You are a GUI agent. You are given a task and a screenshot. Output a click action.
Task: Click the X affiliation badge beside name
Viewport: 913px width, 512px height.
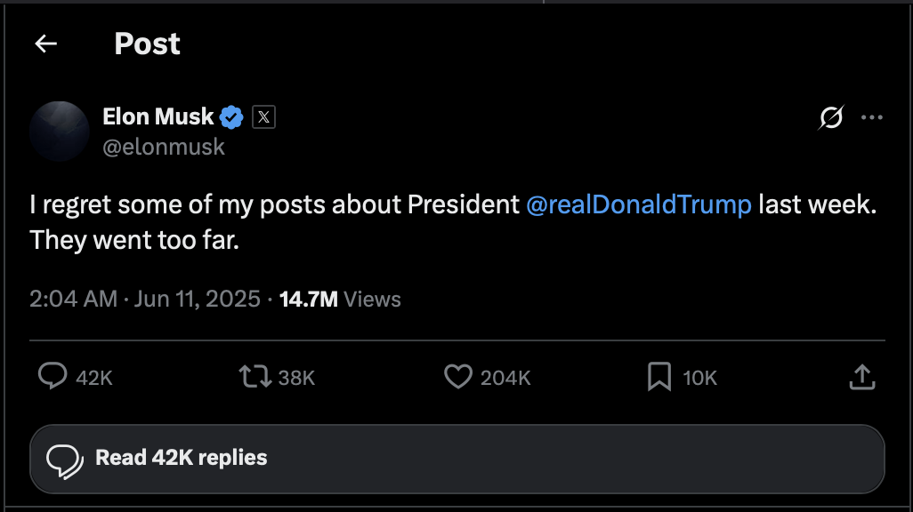coord(263,116)
